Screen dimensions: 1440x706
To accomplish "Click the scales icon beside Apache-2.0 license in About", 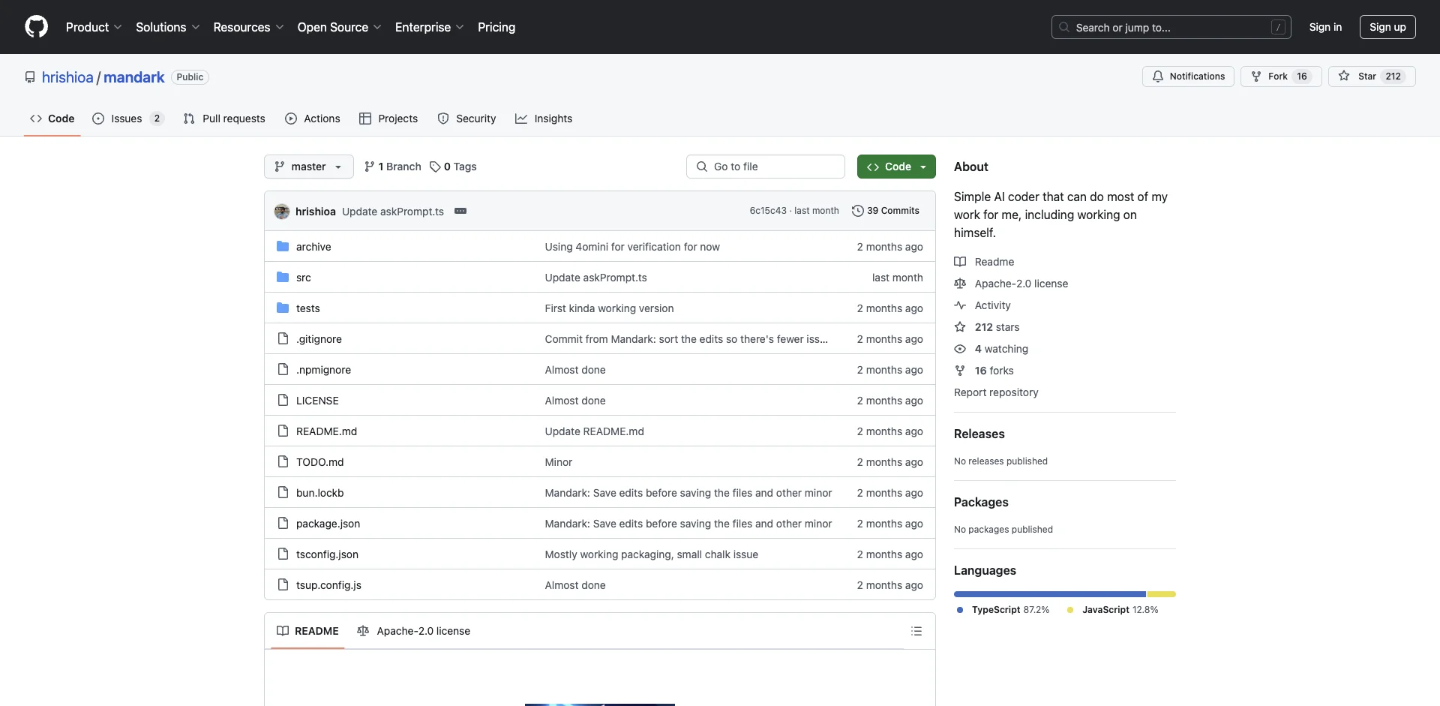I will pos(960,284).
